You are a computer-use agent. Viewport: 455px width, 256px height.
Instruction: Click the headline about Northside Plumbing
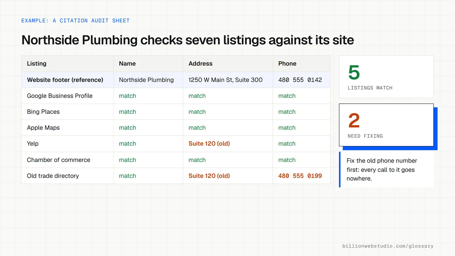(x=188, y=40)
